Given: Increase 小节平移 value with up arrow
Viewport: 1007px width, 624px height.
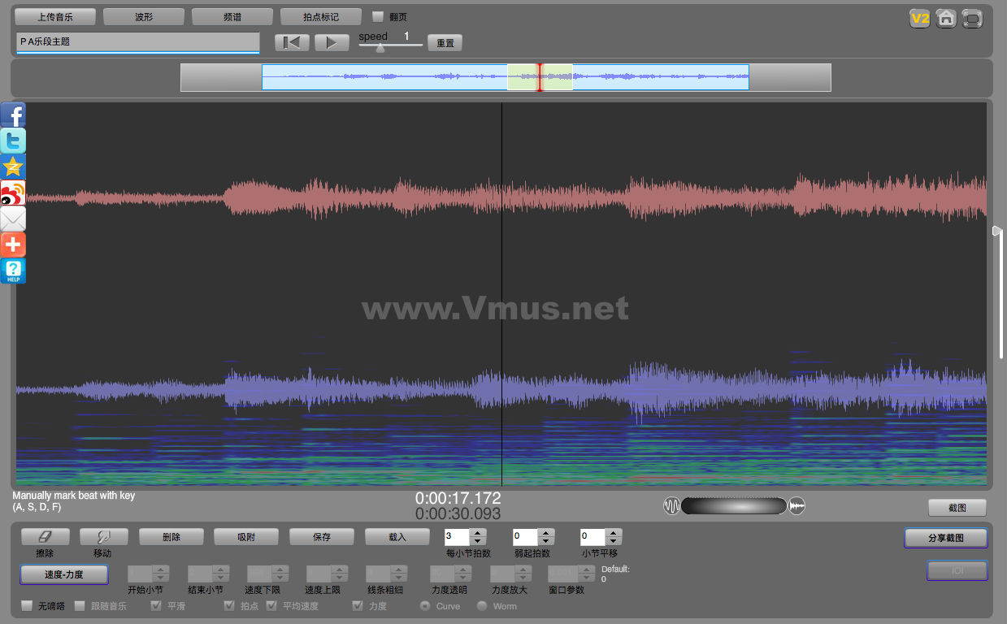Looking at the screenshot, I should tap(614, 533).
